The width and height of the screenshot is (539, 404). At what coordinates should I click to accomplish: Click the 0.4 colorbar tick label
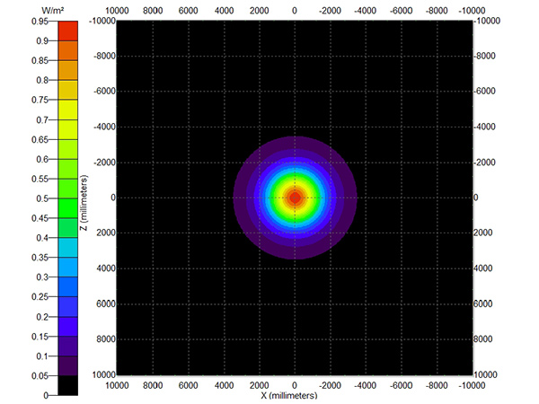(x=42, y=238)
